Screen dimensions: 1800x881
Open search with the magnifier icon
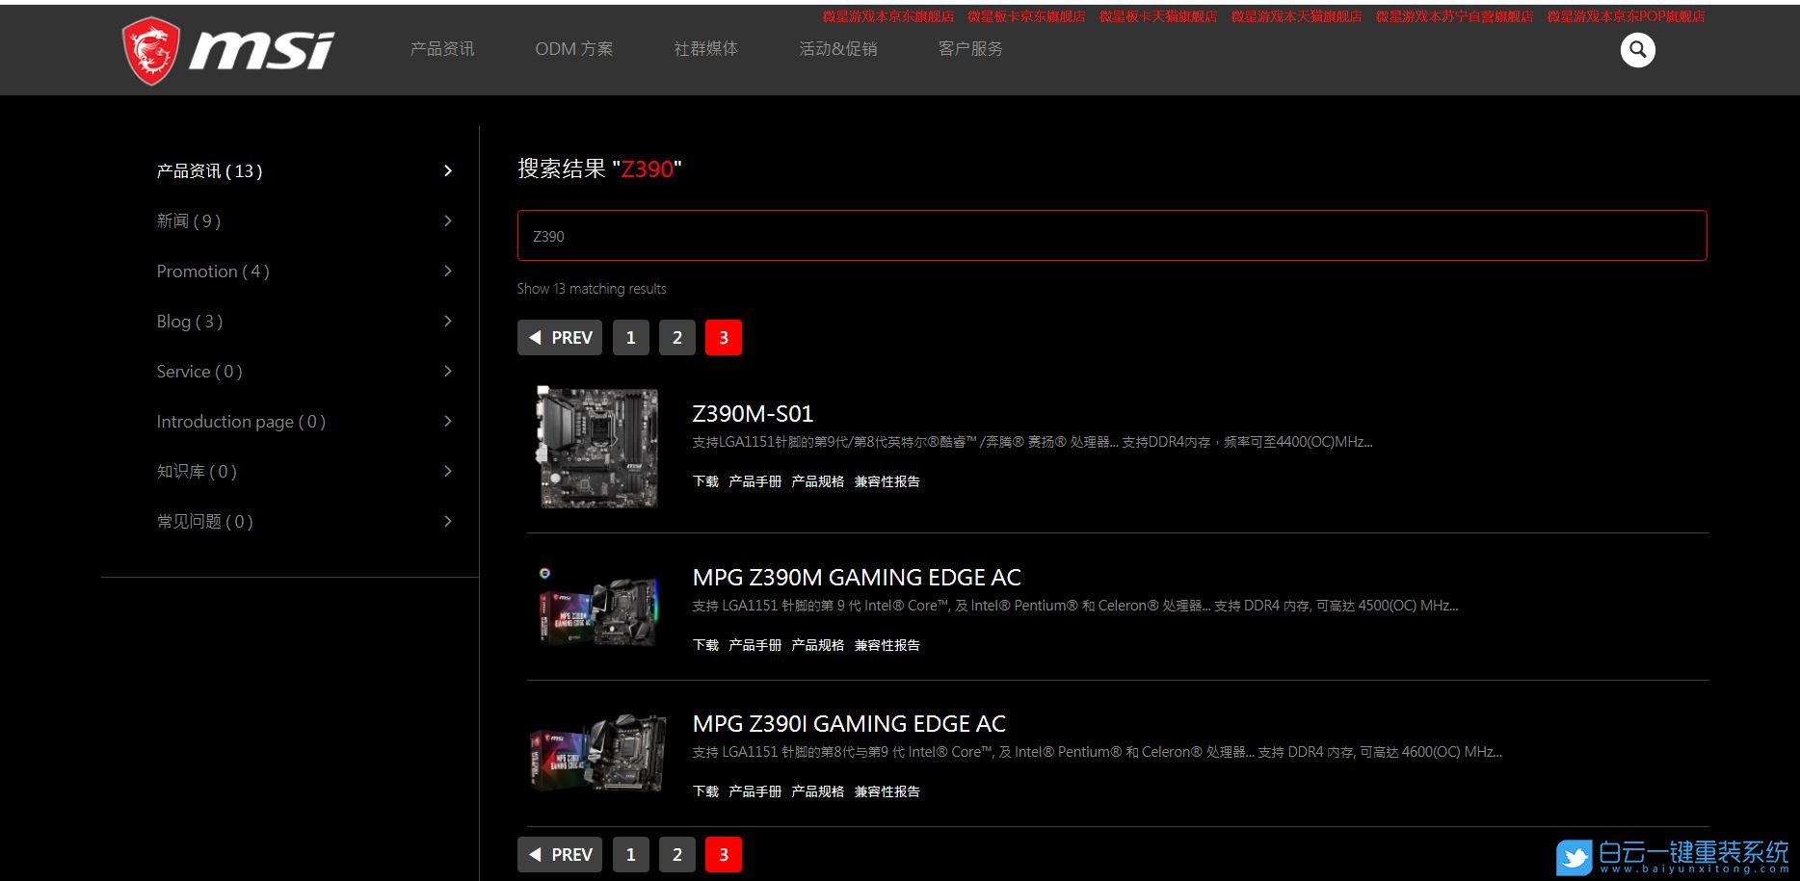1637,50
